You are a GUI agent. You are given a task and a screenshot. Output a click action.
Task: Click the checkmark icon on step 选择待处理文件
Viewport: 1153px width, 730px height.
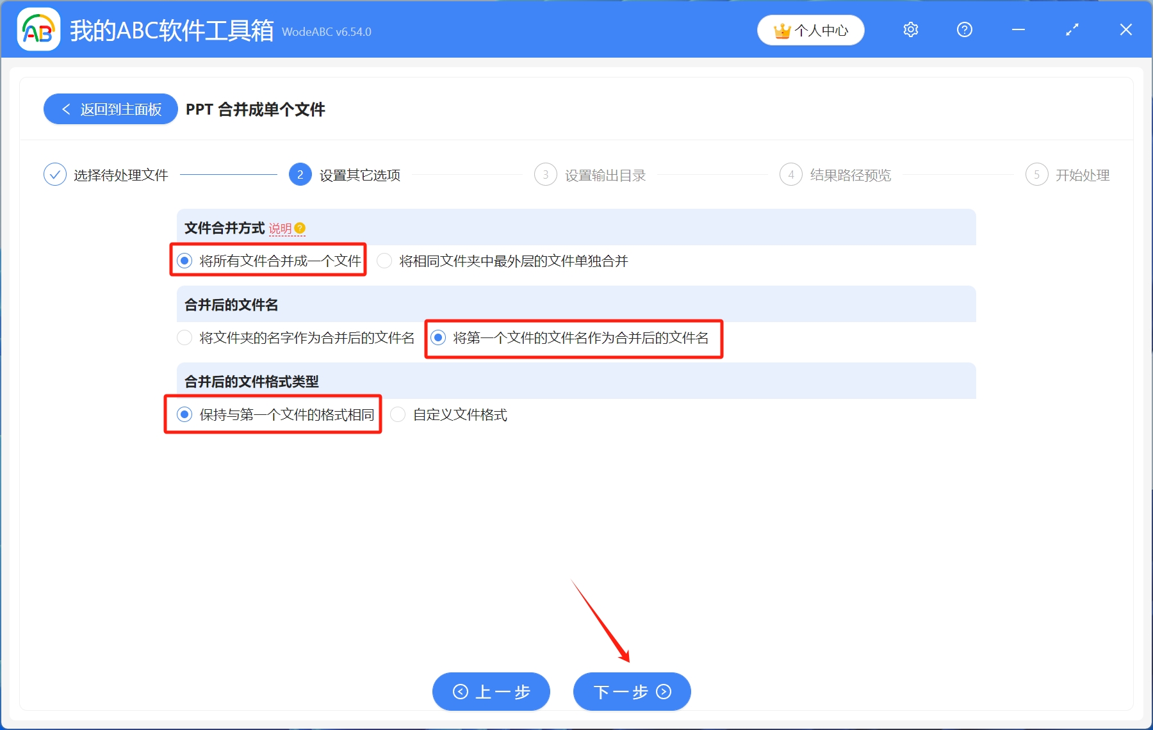[55, 174]
